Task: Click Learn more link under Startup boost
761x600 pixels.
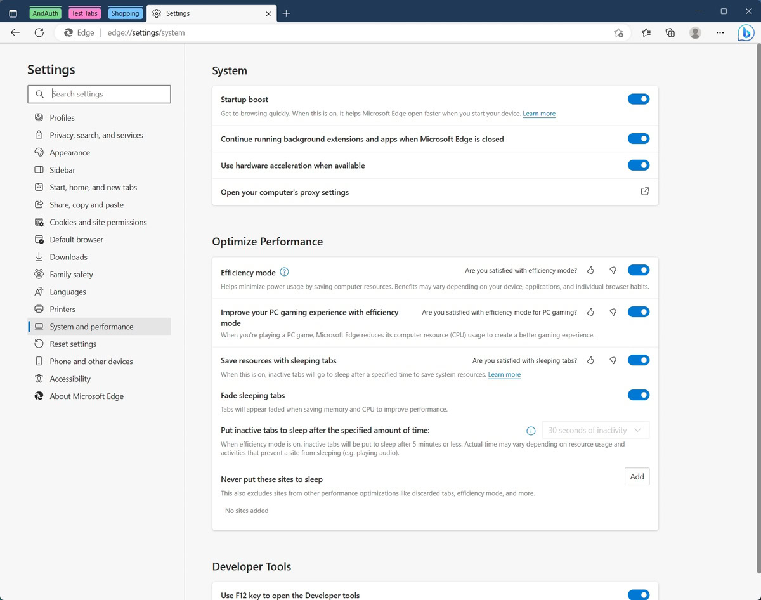Action: 539,114
